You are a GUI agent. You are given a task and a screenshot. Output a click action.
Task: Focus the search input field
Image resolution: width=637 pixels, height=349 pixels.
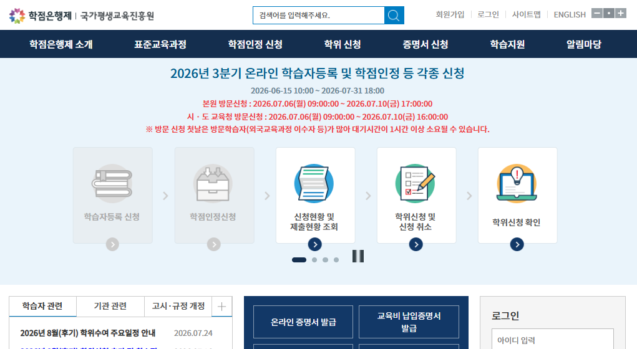318,16
